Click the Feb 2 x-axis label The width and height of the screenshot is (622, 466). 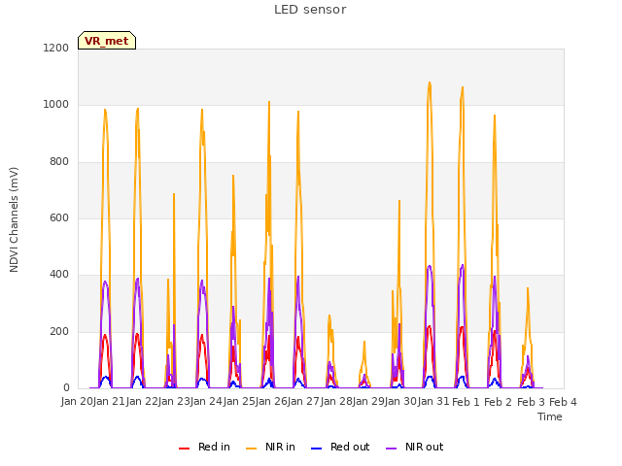click(x=499, y=402)
